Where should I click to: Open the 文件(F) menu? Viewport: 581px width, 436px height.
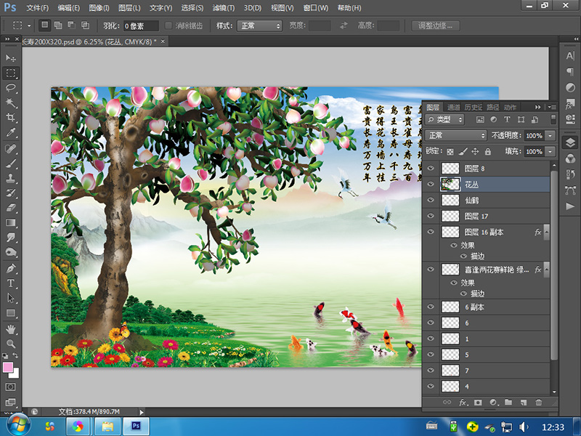click(x=38, y=8)
